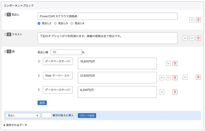Viewport: 205px width, 131px height.
Task: Delete the 27,500円/月 table row
Action: click(x=175, y=78)
